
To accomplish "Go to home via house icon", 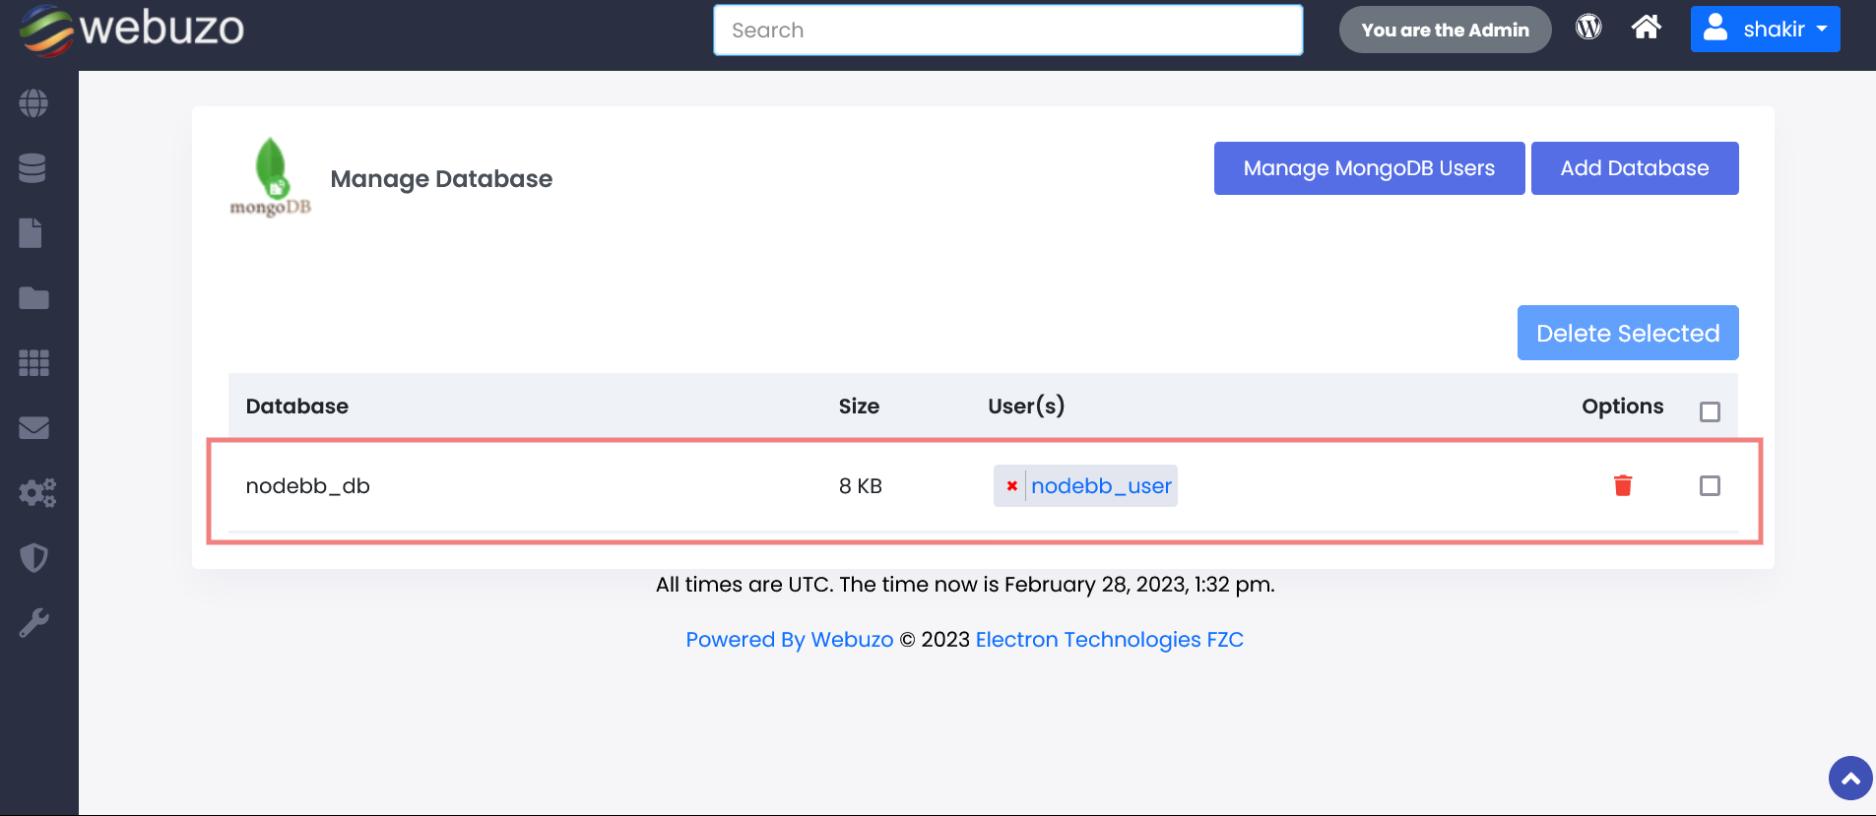I will (x=1646, y=28).
